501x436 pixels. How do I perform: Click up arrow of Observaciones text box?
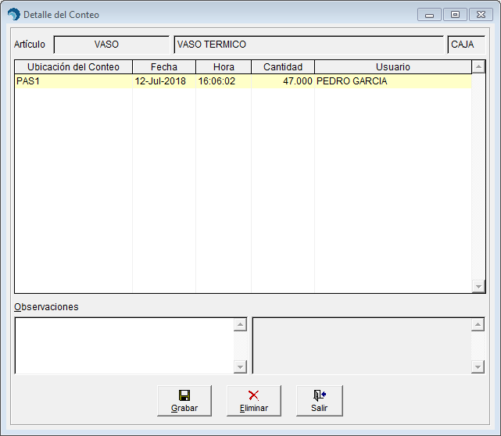tap(240, 324)
